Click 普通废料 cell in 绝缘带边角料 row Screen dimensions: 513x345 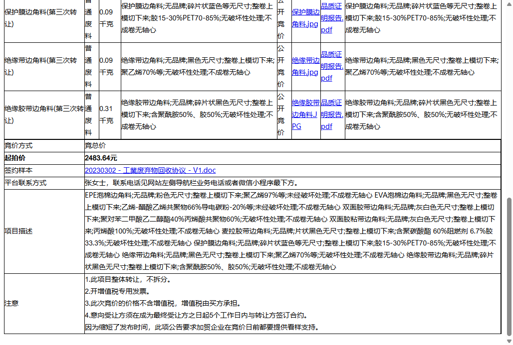(x=92, y=66)
